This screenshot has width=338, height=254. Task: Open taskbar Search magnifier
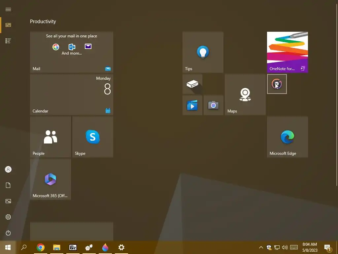[24, 247]
